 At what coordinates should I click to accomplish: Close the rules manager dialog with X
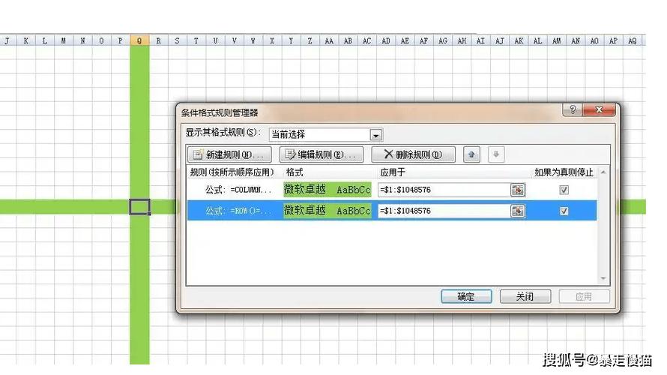click(x=599, y=109)
